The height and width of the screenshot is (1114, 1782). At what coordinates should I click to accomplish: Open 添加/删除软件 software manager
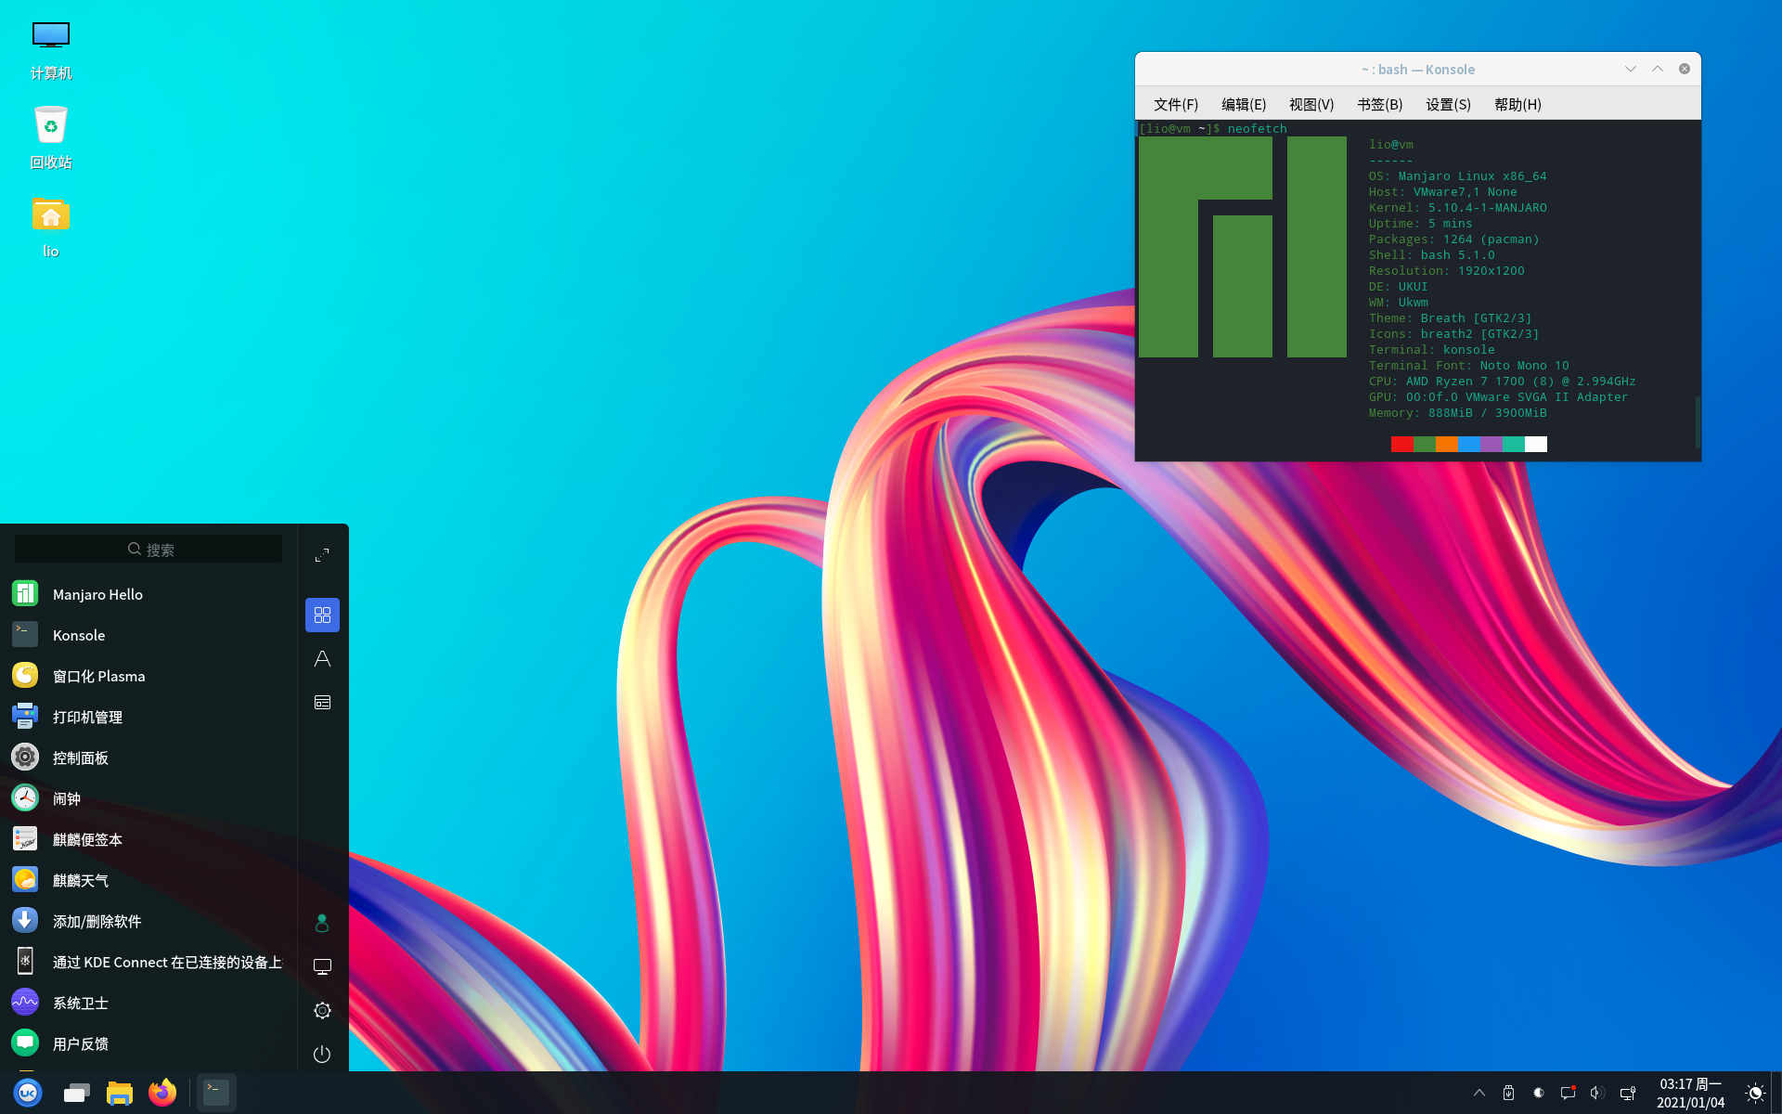[97, 921]
